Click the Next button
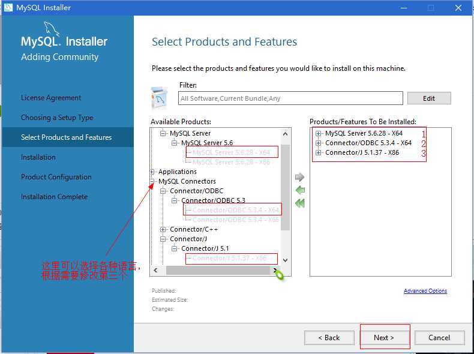The image size is (474, 354). (x=384, y=338)
